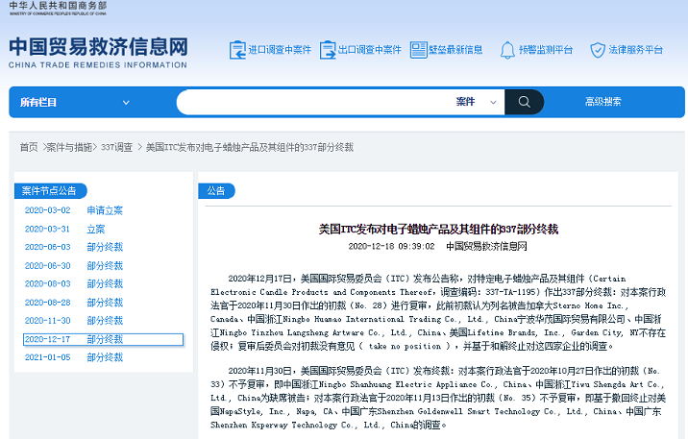
Task: Open 出口调查中案件 link
Action: click(x=369, y=50)
